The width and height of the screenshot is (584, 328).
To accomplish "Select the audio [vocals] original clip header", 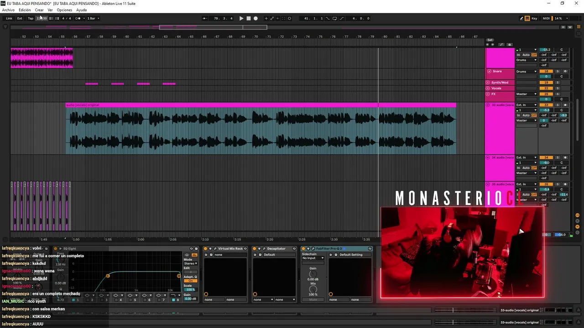I will click(261, 105).
